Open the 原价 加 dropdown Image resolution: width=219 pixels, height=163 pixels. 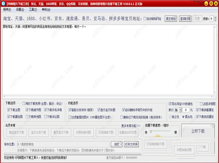[x=180, y=110]
